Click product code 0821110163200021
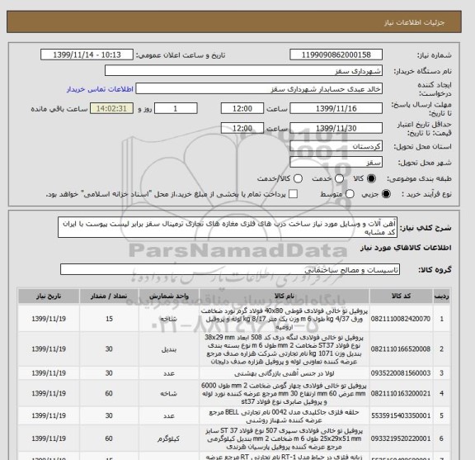The image size is (475, 460). pyautogui.click(x=401, y=394)
